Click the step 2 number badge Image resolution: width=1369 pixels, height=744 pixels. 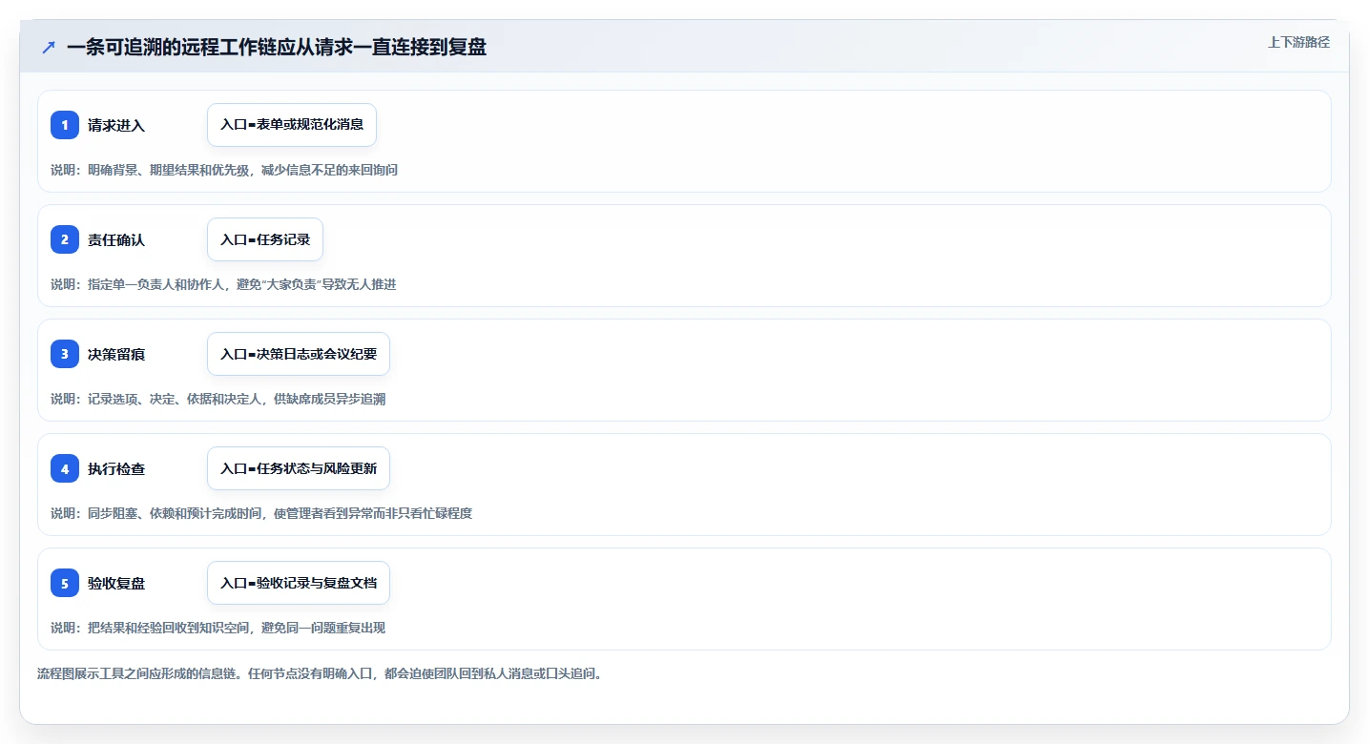65,239
